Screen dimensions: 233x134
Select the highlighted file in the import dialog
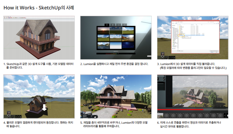(192, 35)
